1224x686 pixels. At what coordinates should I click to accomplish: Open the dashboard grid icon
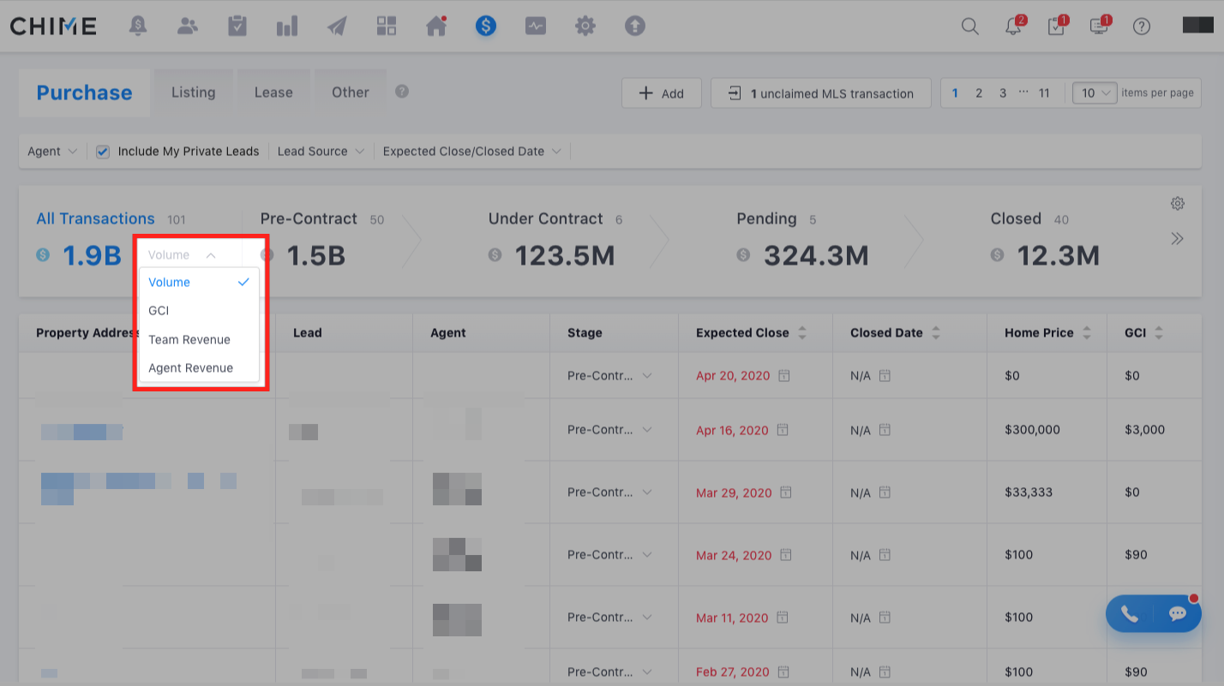pos(387,26)
